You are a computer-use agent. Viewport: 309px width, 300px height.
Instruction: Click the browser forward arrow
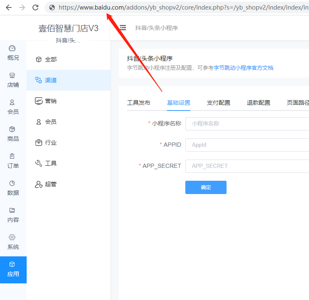pyautogui.click(x=22, y=7)
